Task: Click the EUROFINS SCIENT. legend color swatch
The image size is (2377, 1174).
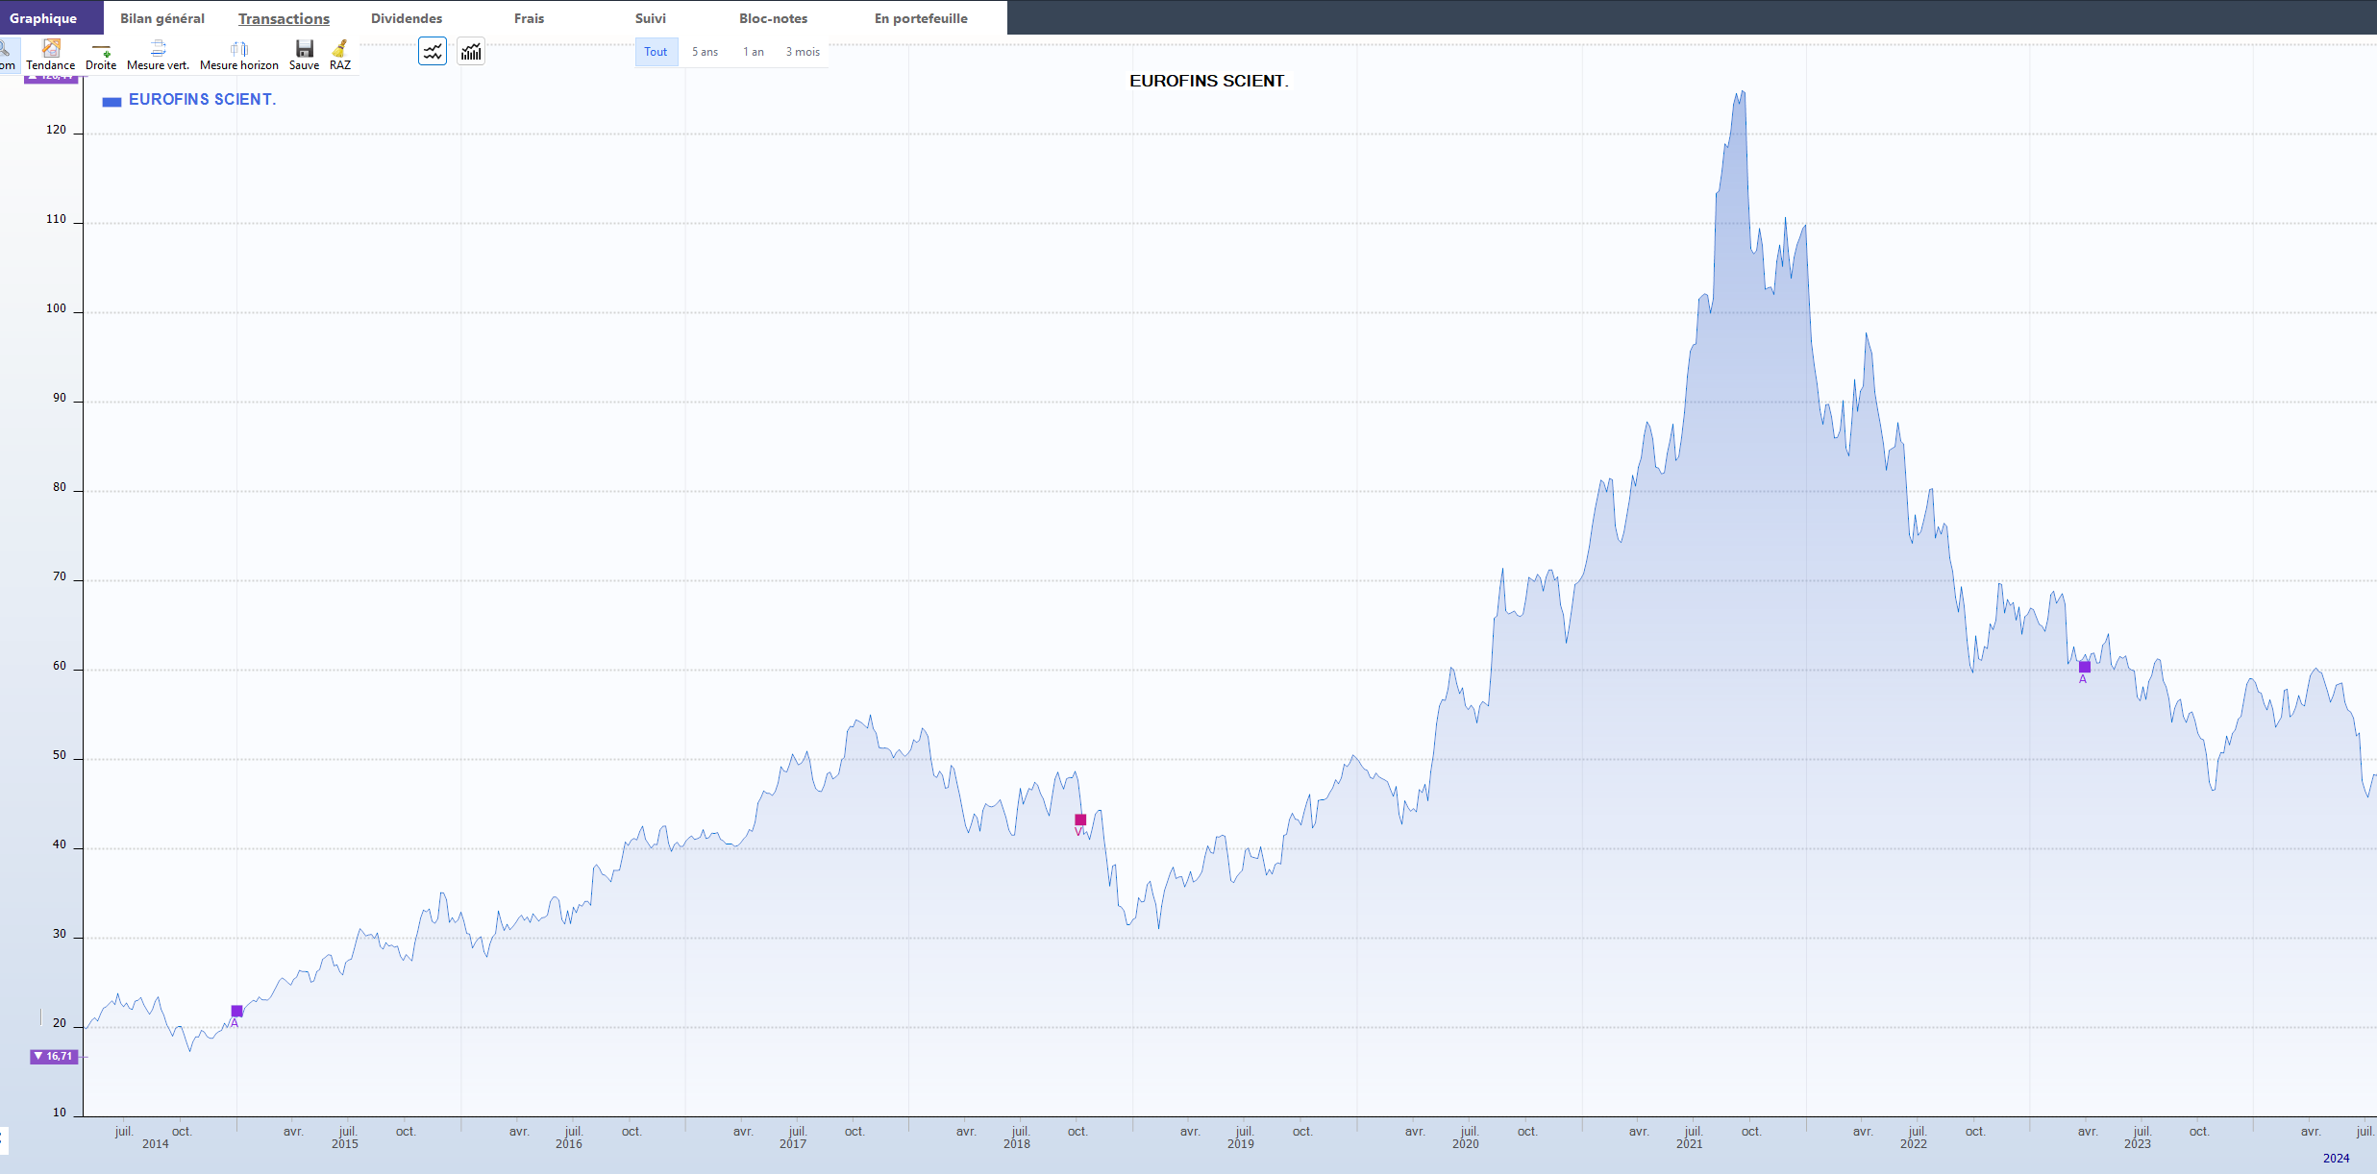Action: (x=111, y=101)
